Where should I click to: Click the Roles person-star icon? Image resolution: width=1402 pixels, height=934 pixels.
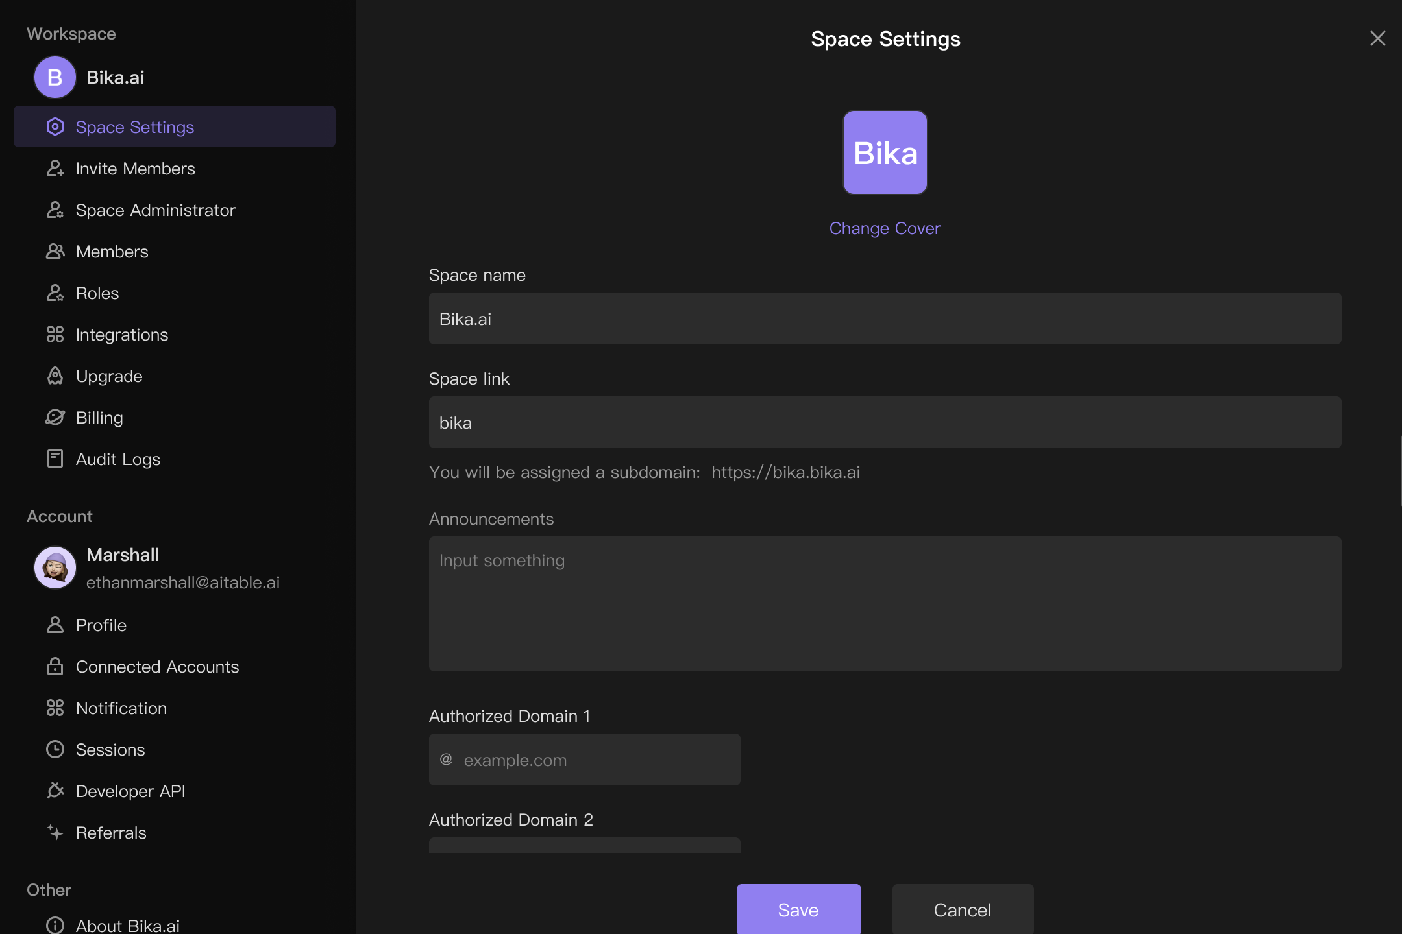pos(55,293)
